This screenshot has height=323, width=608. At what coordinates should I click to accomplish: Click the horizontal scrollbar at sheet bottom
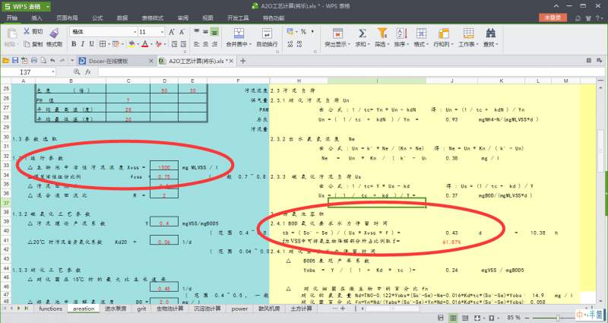[x=393, y=309]
